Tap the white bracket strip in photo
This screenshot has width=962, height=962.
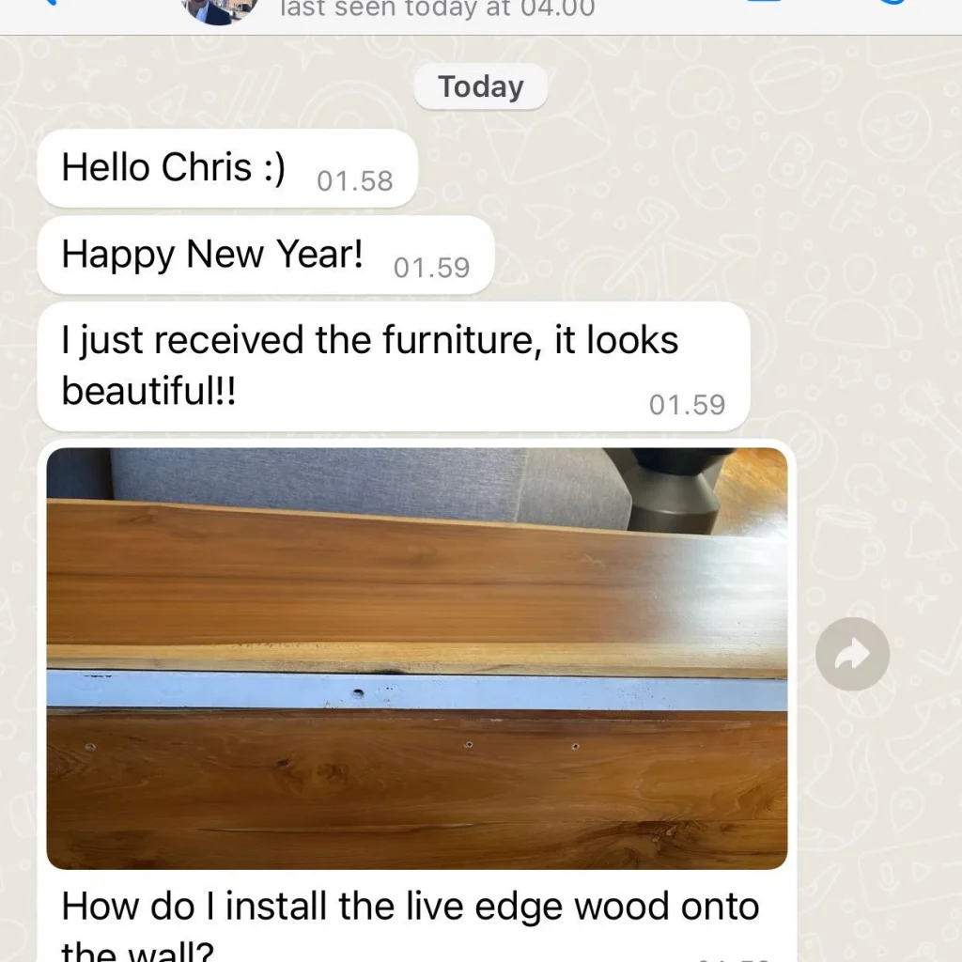pyautogui.click(x=417, y=690)
